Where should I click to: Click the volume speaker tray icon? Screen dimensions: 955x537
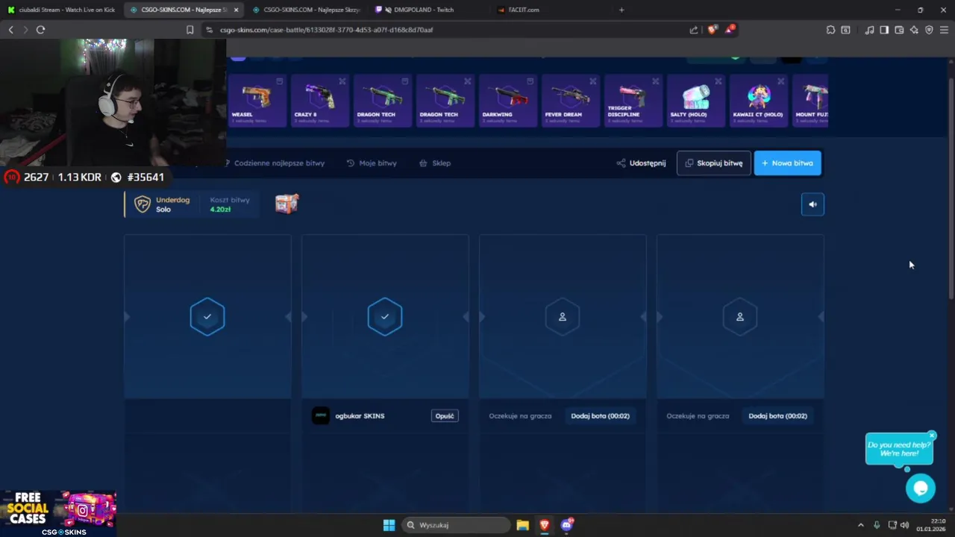pos(905,525)
